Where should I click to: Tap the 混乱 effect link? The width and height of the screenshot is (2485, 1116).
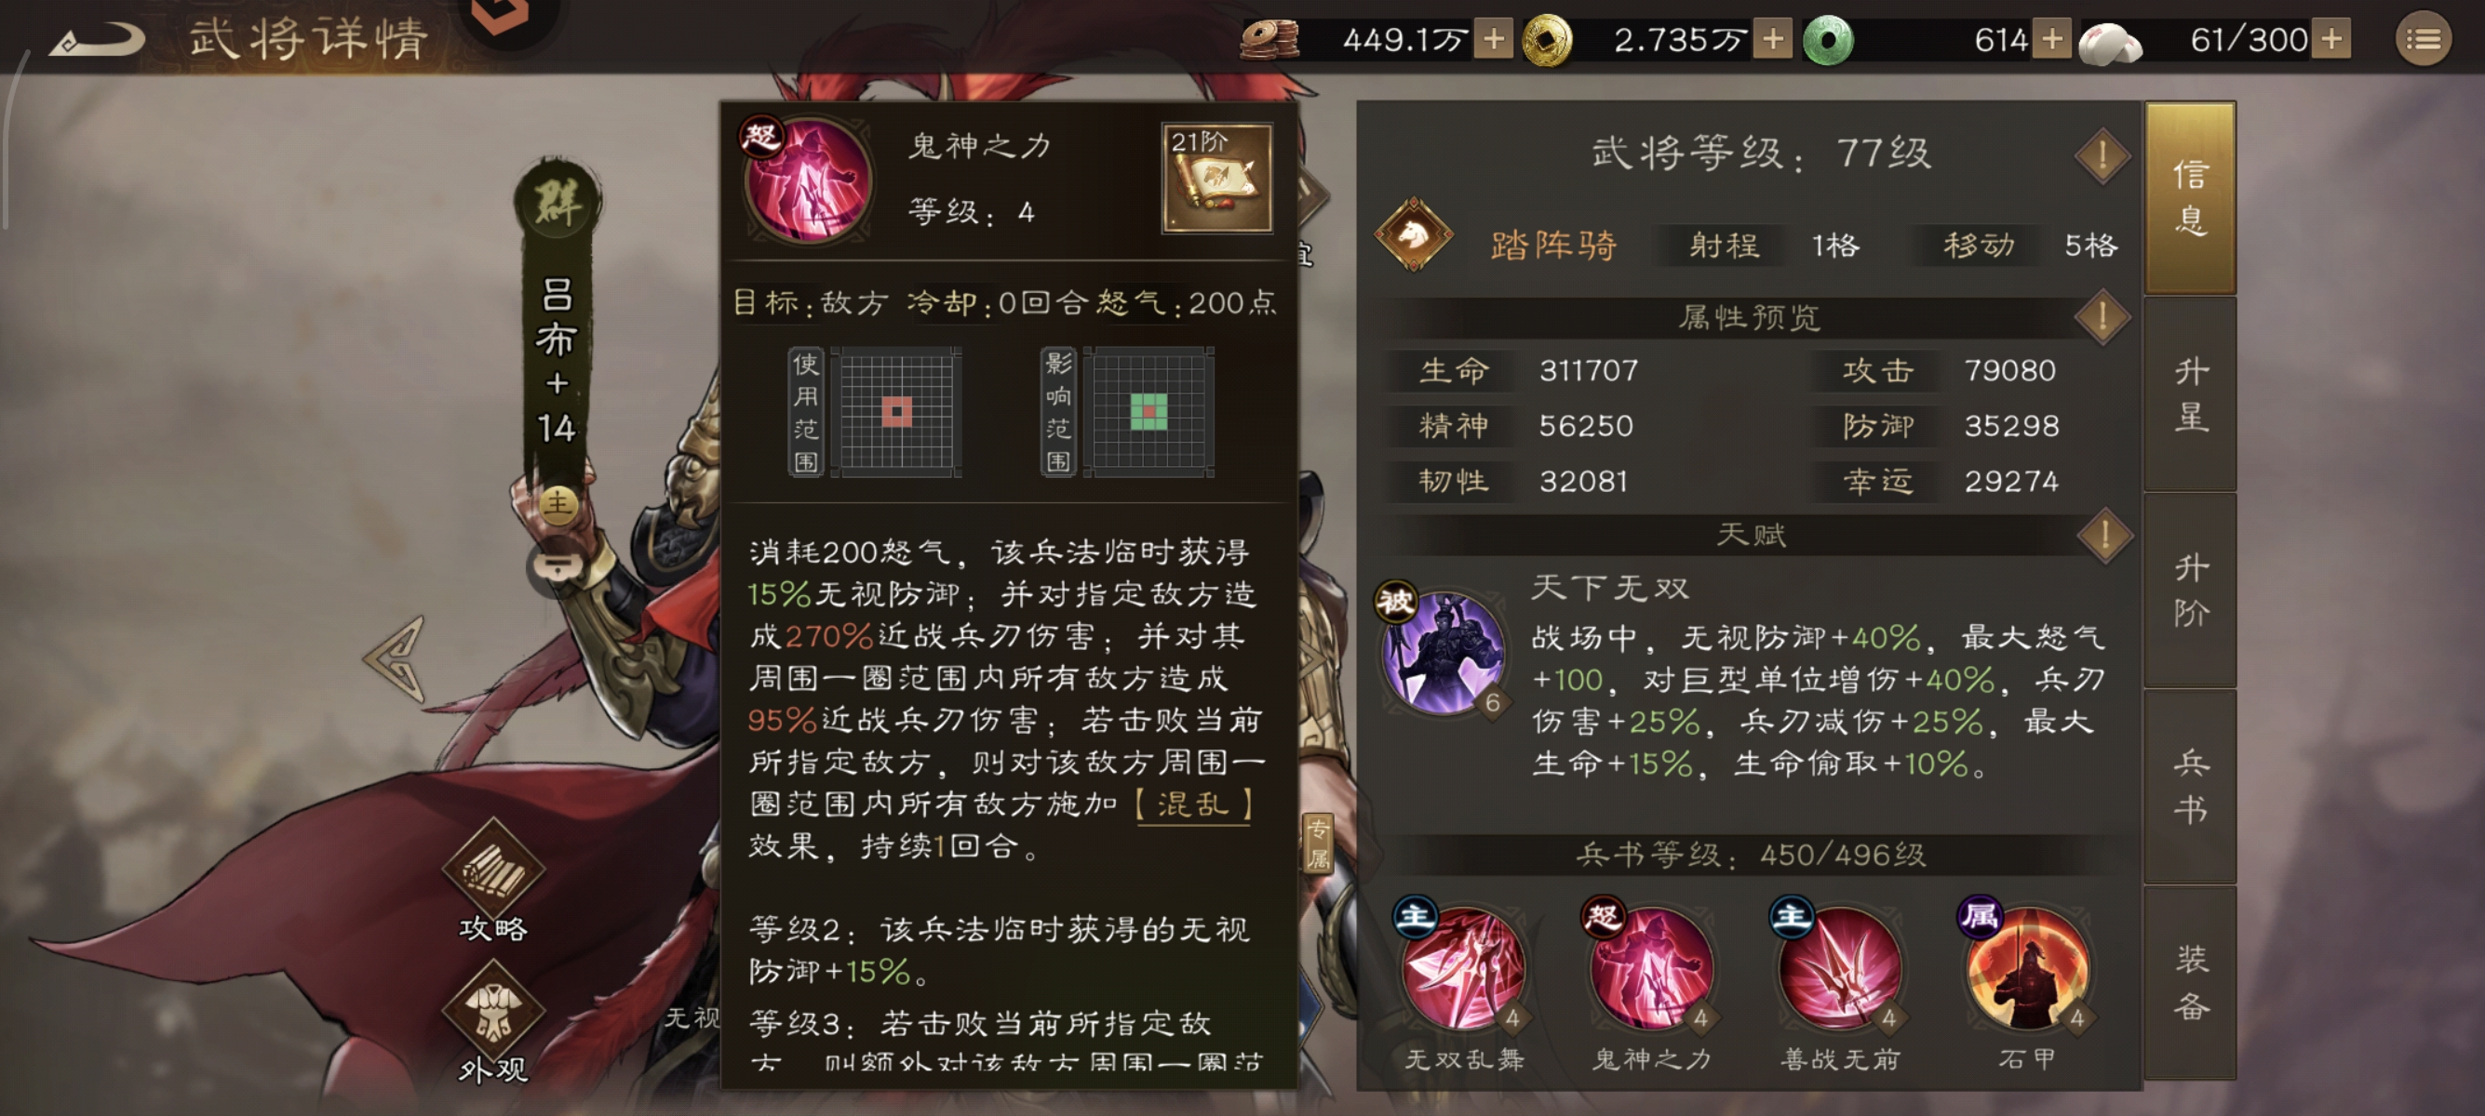click(x=1193, y=804)
